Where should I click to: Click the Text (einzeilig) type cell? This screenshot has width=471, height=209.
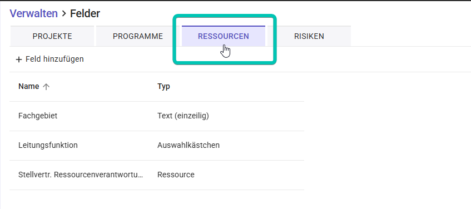pyautogui.click(x=184, y=116)
